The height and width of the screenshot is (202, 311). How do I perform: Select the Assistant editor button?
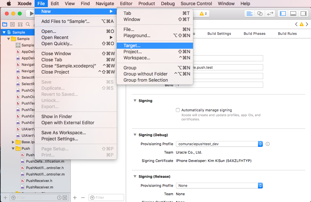coord(260,14)
